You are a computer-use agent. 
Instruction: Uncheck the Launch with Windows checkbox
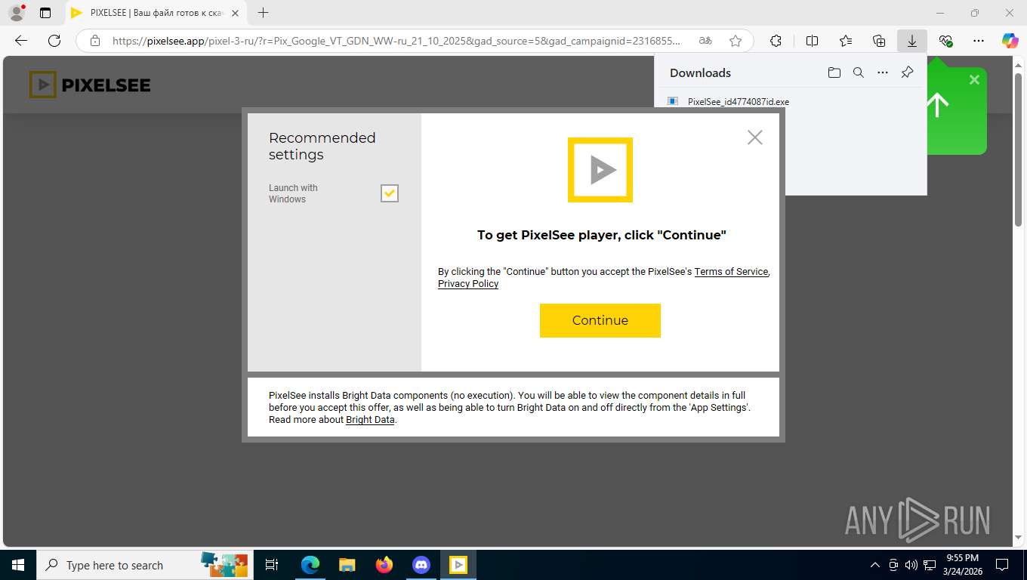click(x=389, y=193)
